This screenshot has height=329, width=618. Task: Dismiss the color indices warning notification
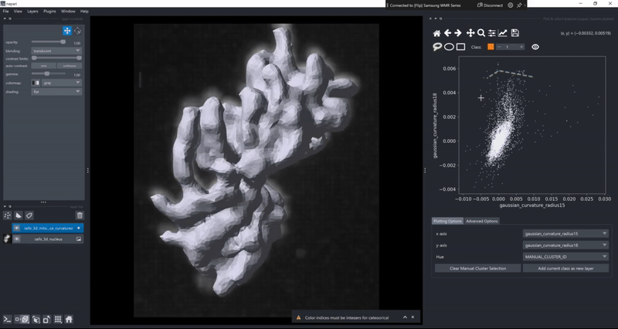[413, 317]
